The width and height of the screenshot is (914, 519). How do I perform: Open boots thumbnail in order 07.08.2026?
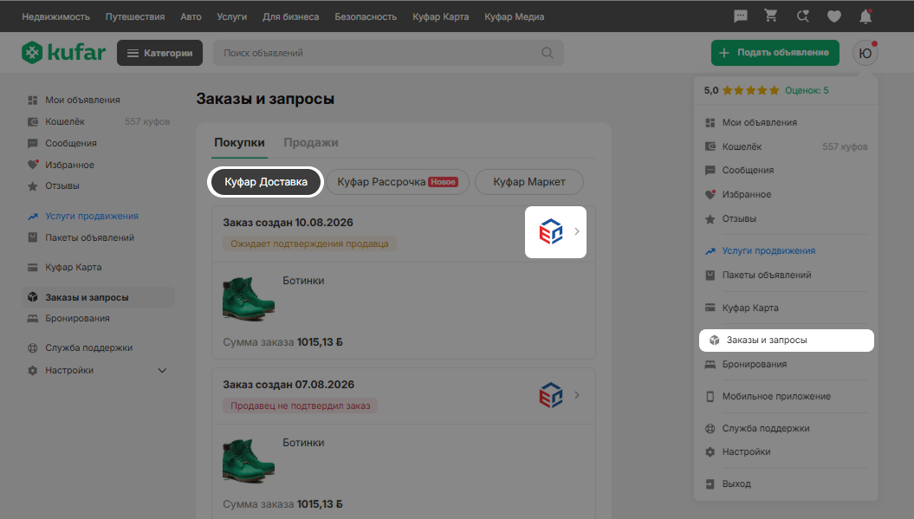(x=249, y=461)
